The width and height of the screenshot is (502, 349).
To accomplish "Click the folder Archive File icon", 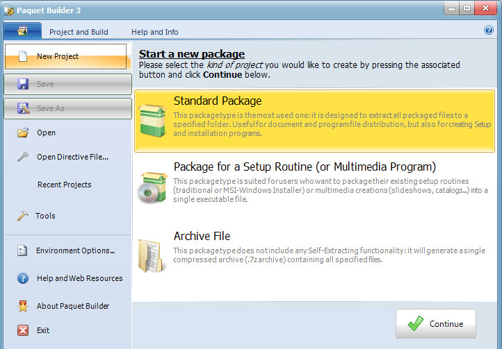I will [151, 256].
